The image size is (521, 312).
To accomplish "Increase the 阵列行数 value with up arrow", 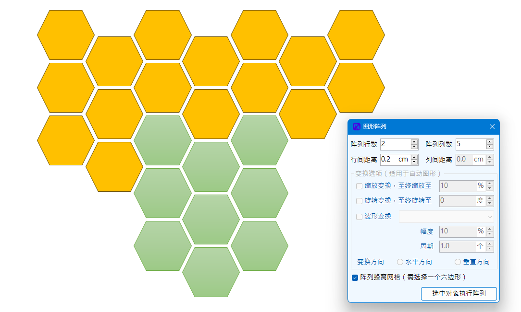I will (414, 142).
